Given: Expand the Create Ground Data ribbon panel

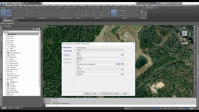Looking at the screenshot, I should coord(18,18).
